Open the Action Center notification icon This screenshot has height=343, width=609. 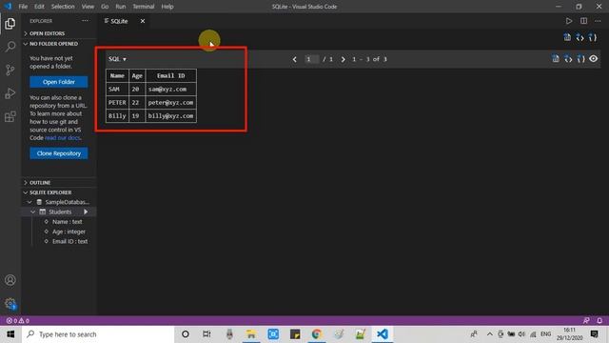594,334
